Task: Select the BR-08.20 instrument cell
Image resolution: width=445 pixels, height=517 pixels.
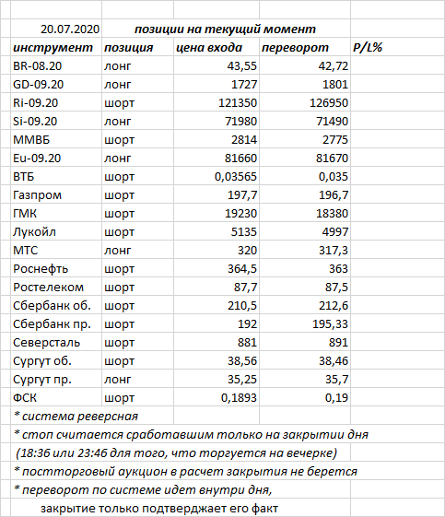Action: [56, 66]
